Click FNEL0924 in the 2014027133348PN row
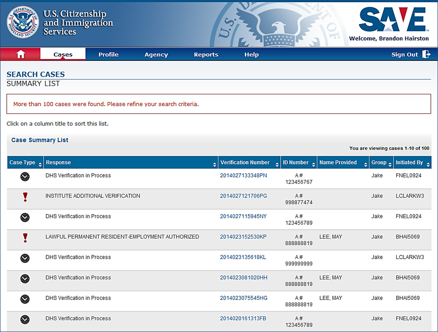The height and width of the screenshot is (332, 438). [408, 175]
